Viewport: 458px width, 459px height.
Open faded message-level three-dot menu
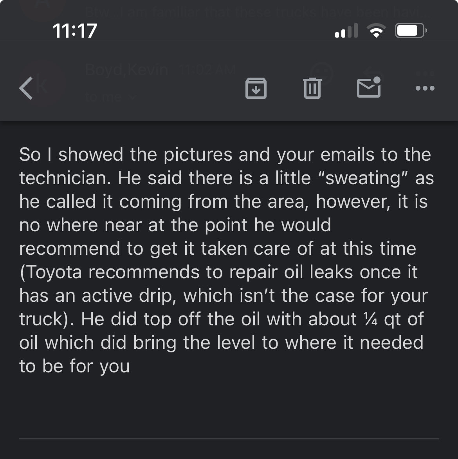[425, 73]
